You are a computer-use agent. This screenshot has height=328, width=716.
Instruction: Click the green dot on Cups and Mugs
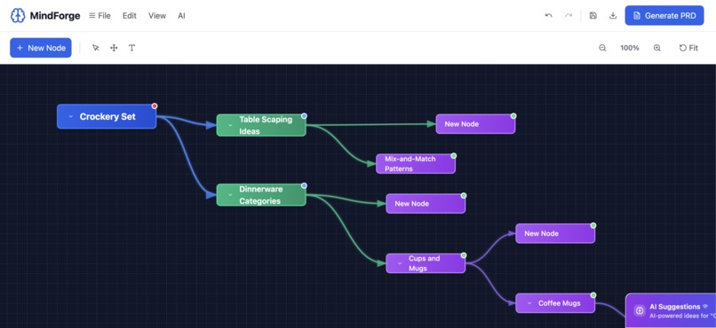click(x=464, y=255)
